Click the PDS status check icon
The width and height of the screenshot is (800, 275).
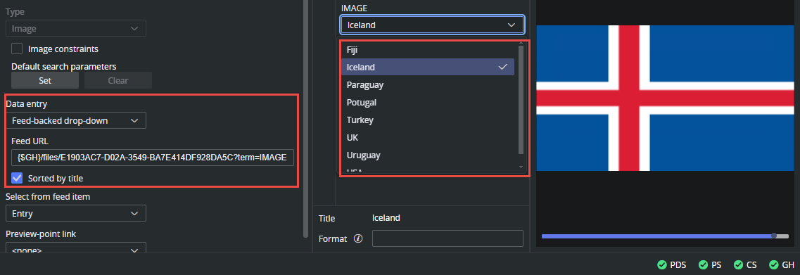coord(661,264)
